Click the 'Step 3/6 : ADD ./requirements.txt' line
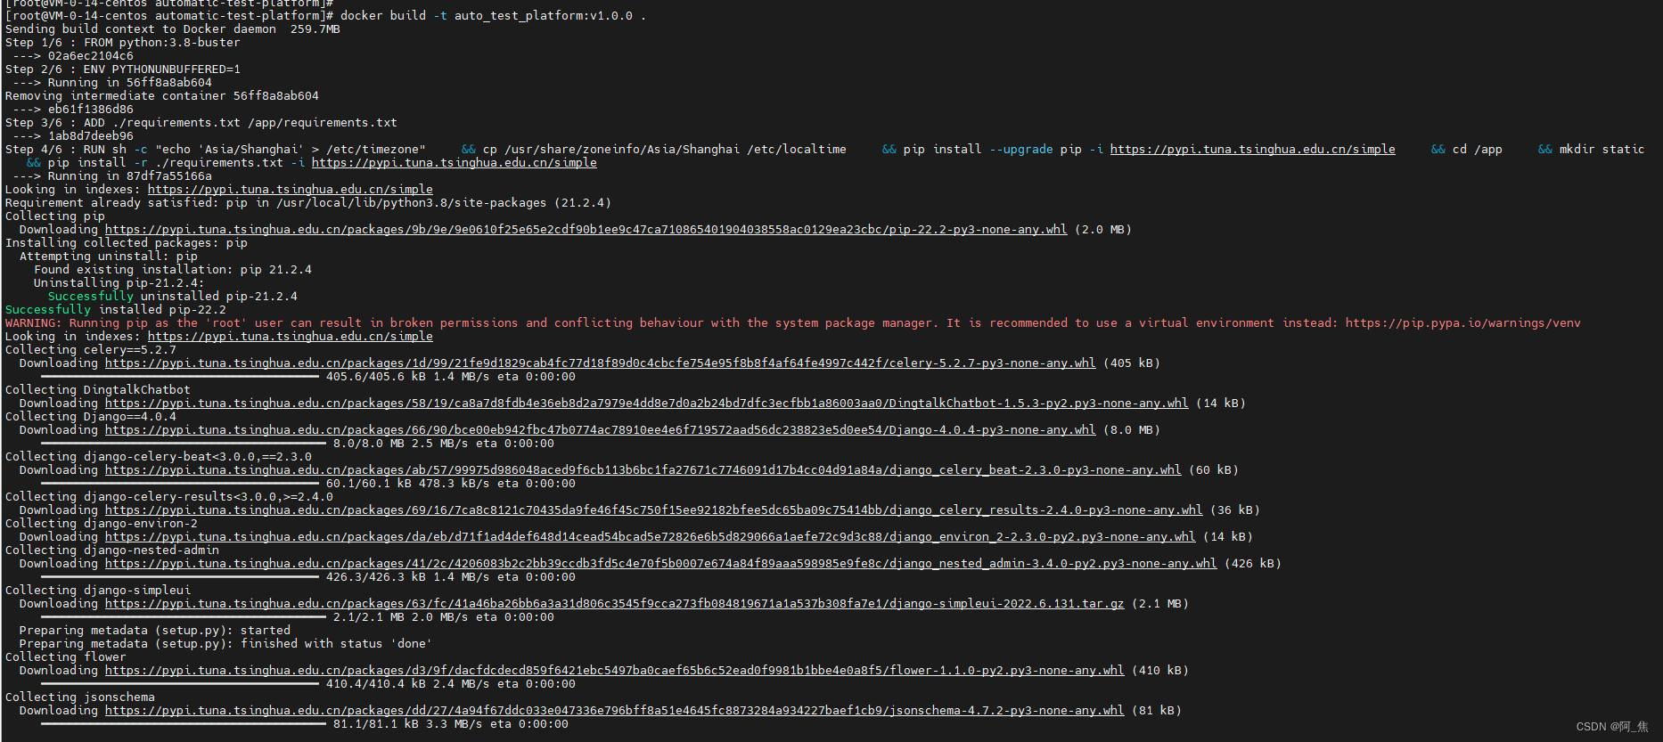The width and height of the screenshot is (1663, 742). click(x=201, y=123)
